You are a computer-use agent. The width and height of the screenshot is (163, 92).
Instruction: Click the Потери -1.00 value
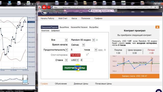(x=151, y=53)
